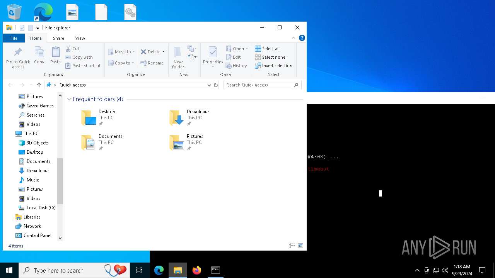Pin to Quick access in ribbon
Image resolution: width=495 pixels, height=278 pixels.
pyautogui.click(x=18, y=58)
